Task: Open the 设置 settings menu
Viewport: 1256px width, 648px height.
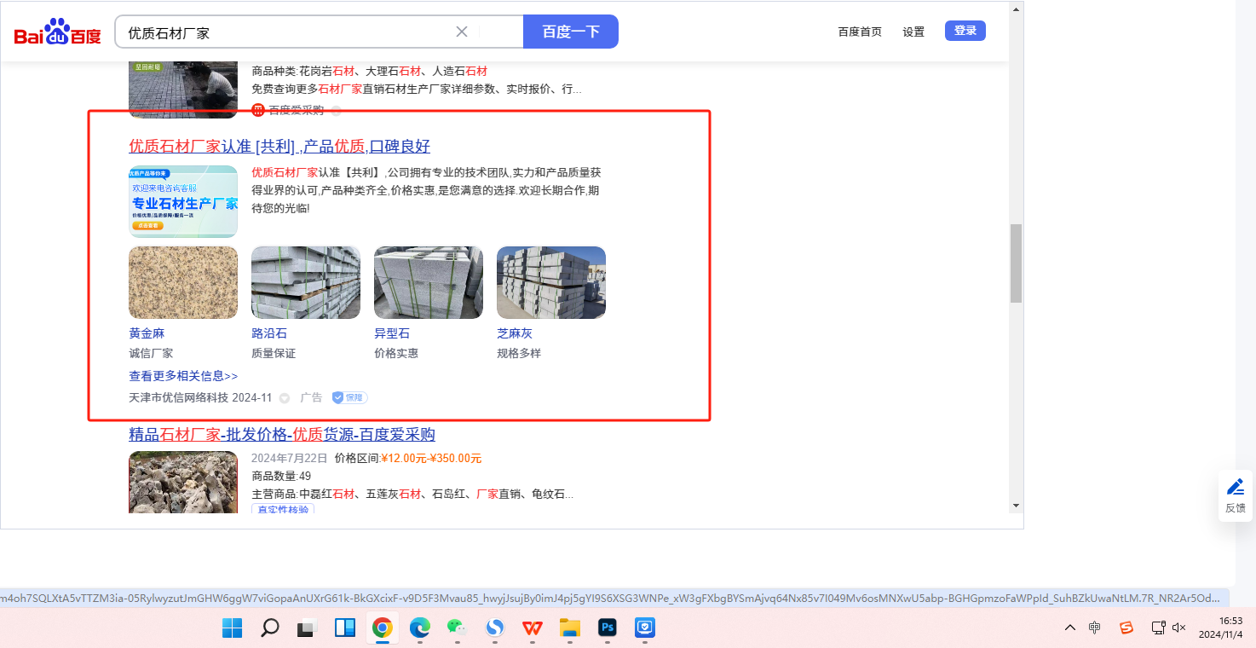Action: pyautogui.click(x=913, y=32)
